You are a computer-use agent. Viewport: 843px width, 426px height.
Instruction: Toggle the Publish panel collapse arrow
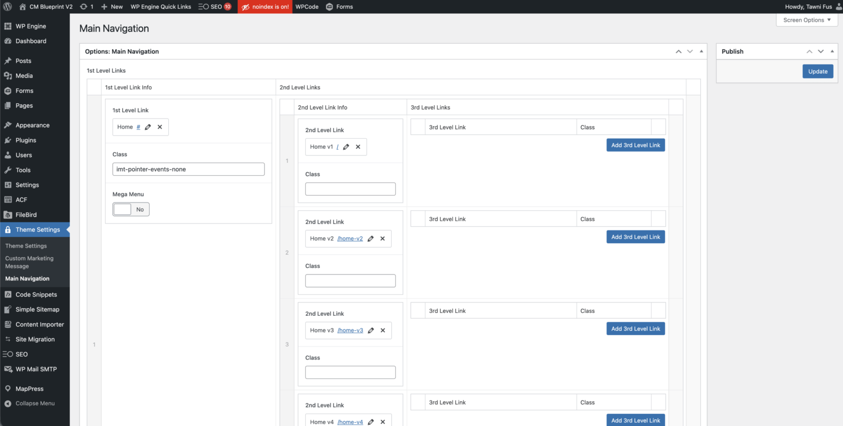(832, 51)
